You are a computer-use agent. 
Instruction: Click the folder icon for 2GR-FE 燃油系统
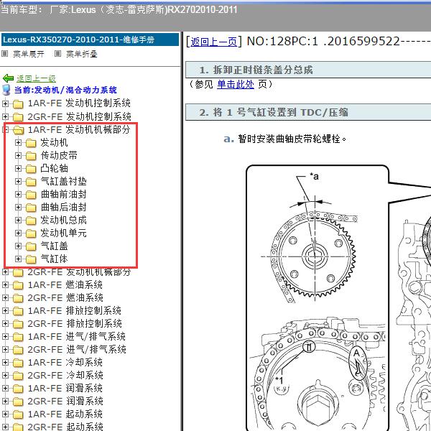[x=18, y=298]
